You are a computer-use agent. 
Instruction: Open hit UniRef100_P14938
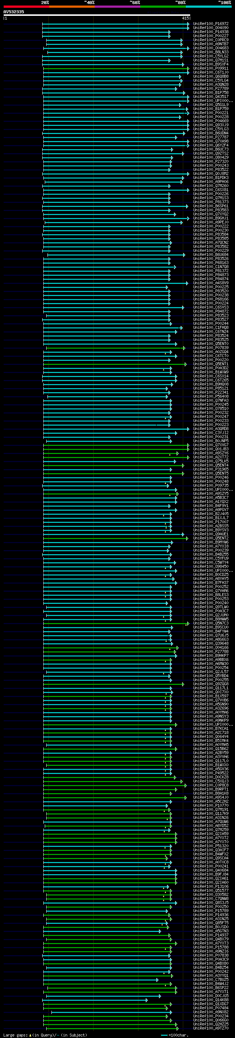pyautogui.click(x=211, y=32)
